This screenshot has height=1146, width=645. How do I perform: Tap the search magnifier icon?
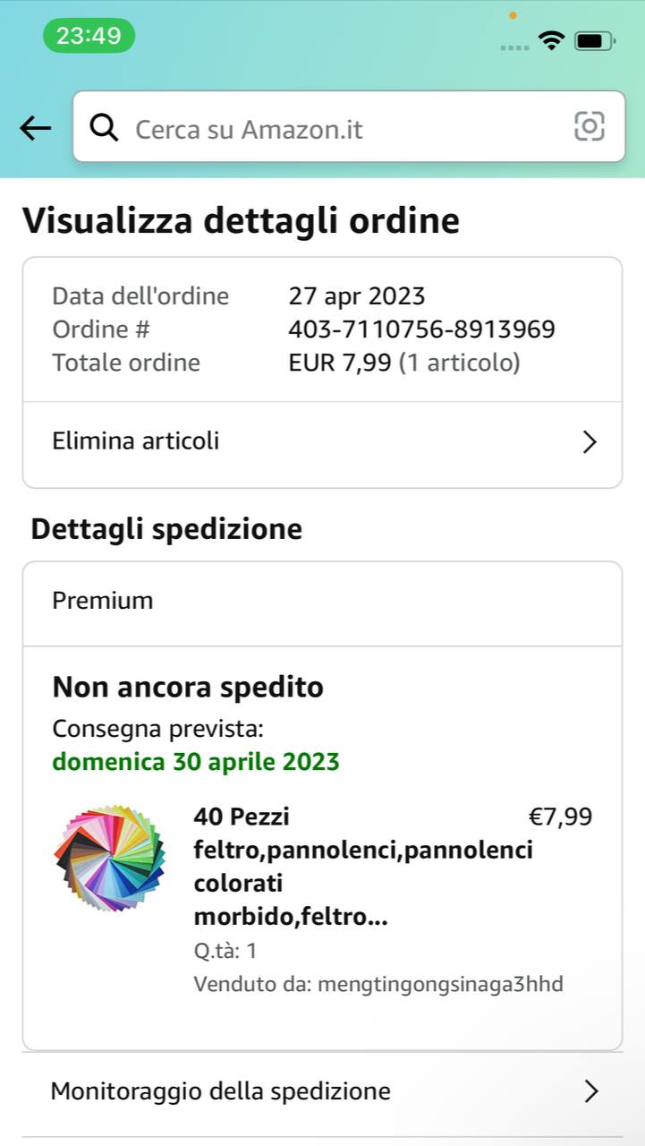[x=105, y=129]
